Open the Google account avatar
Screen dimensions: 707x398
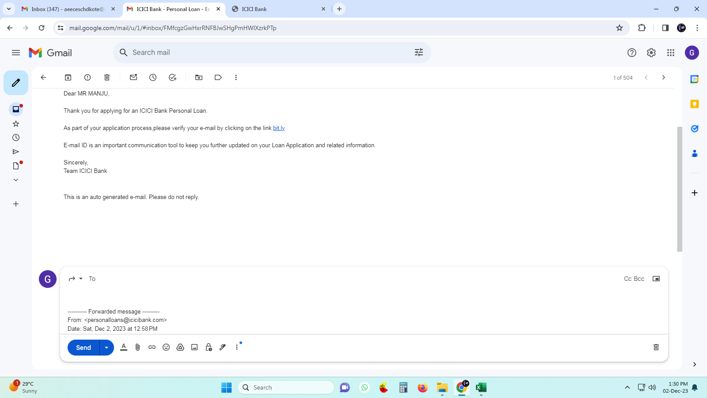click(692, 53)
